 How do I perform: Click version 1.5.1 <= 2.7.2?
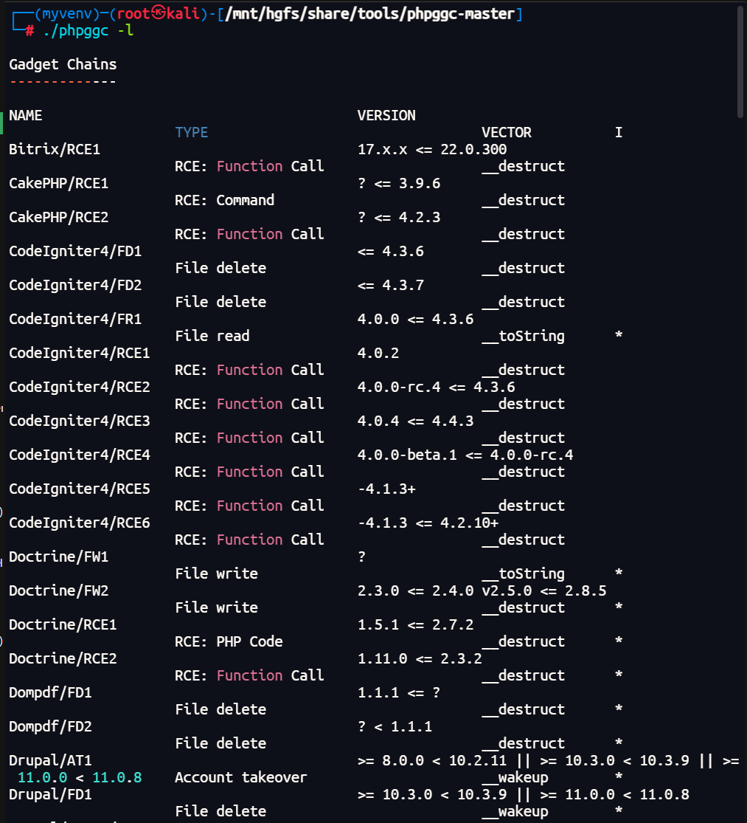(416, 624)
